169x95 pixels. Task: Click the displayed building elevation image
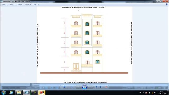click(84, 45)
